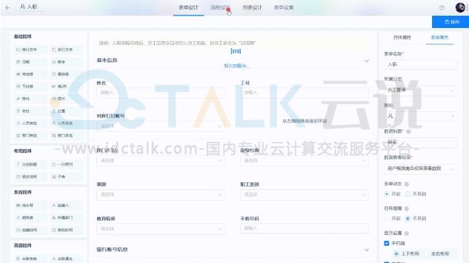The height and width of the screenshot is (263, 469).
Task: Select 不开启 under 表单动态
Action: 407,194
